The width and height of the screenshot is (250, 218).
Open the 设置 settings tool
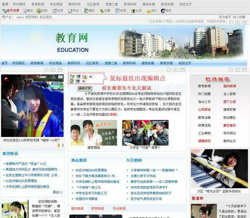tap(105, 11)
